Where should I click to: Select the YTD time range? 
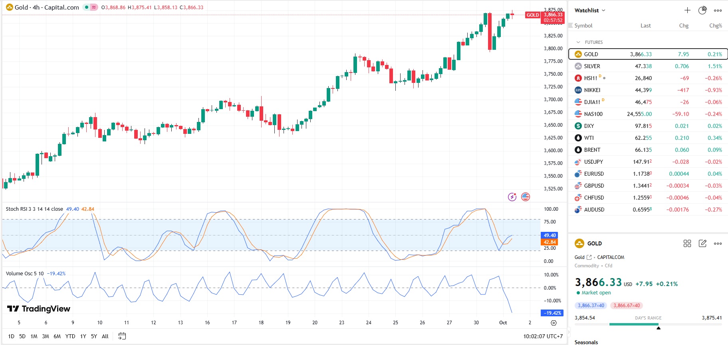tap(70, 336)
